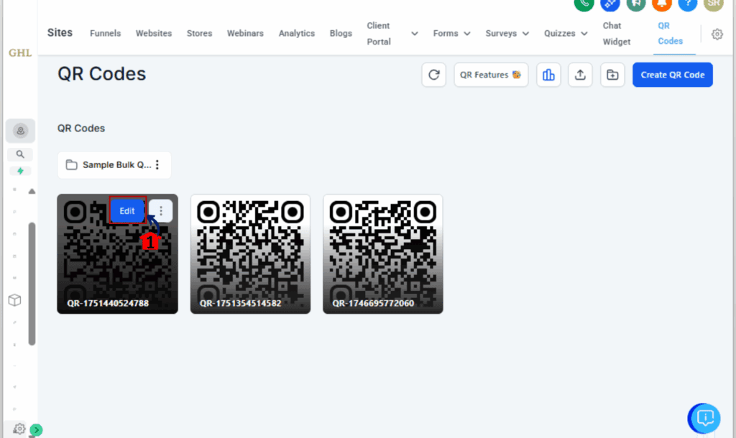Click the sidebar search magnifier icon
736x438 pixels.
click(20, 154)
